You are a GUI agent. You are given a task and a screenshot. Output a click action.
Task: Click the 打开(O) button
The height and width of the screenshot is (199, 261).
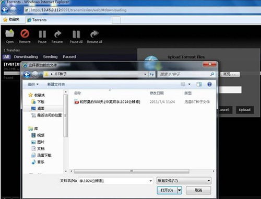coord(167,190)
